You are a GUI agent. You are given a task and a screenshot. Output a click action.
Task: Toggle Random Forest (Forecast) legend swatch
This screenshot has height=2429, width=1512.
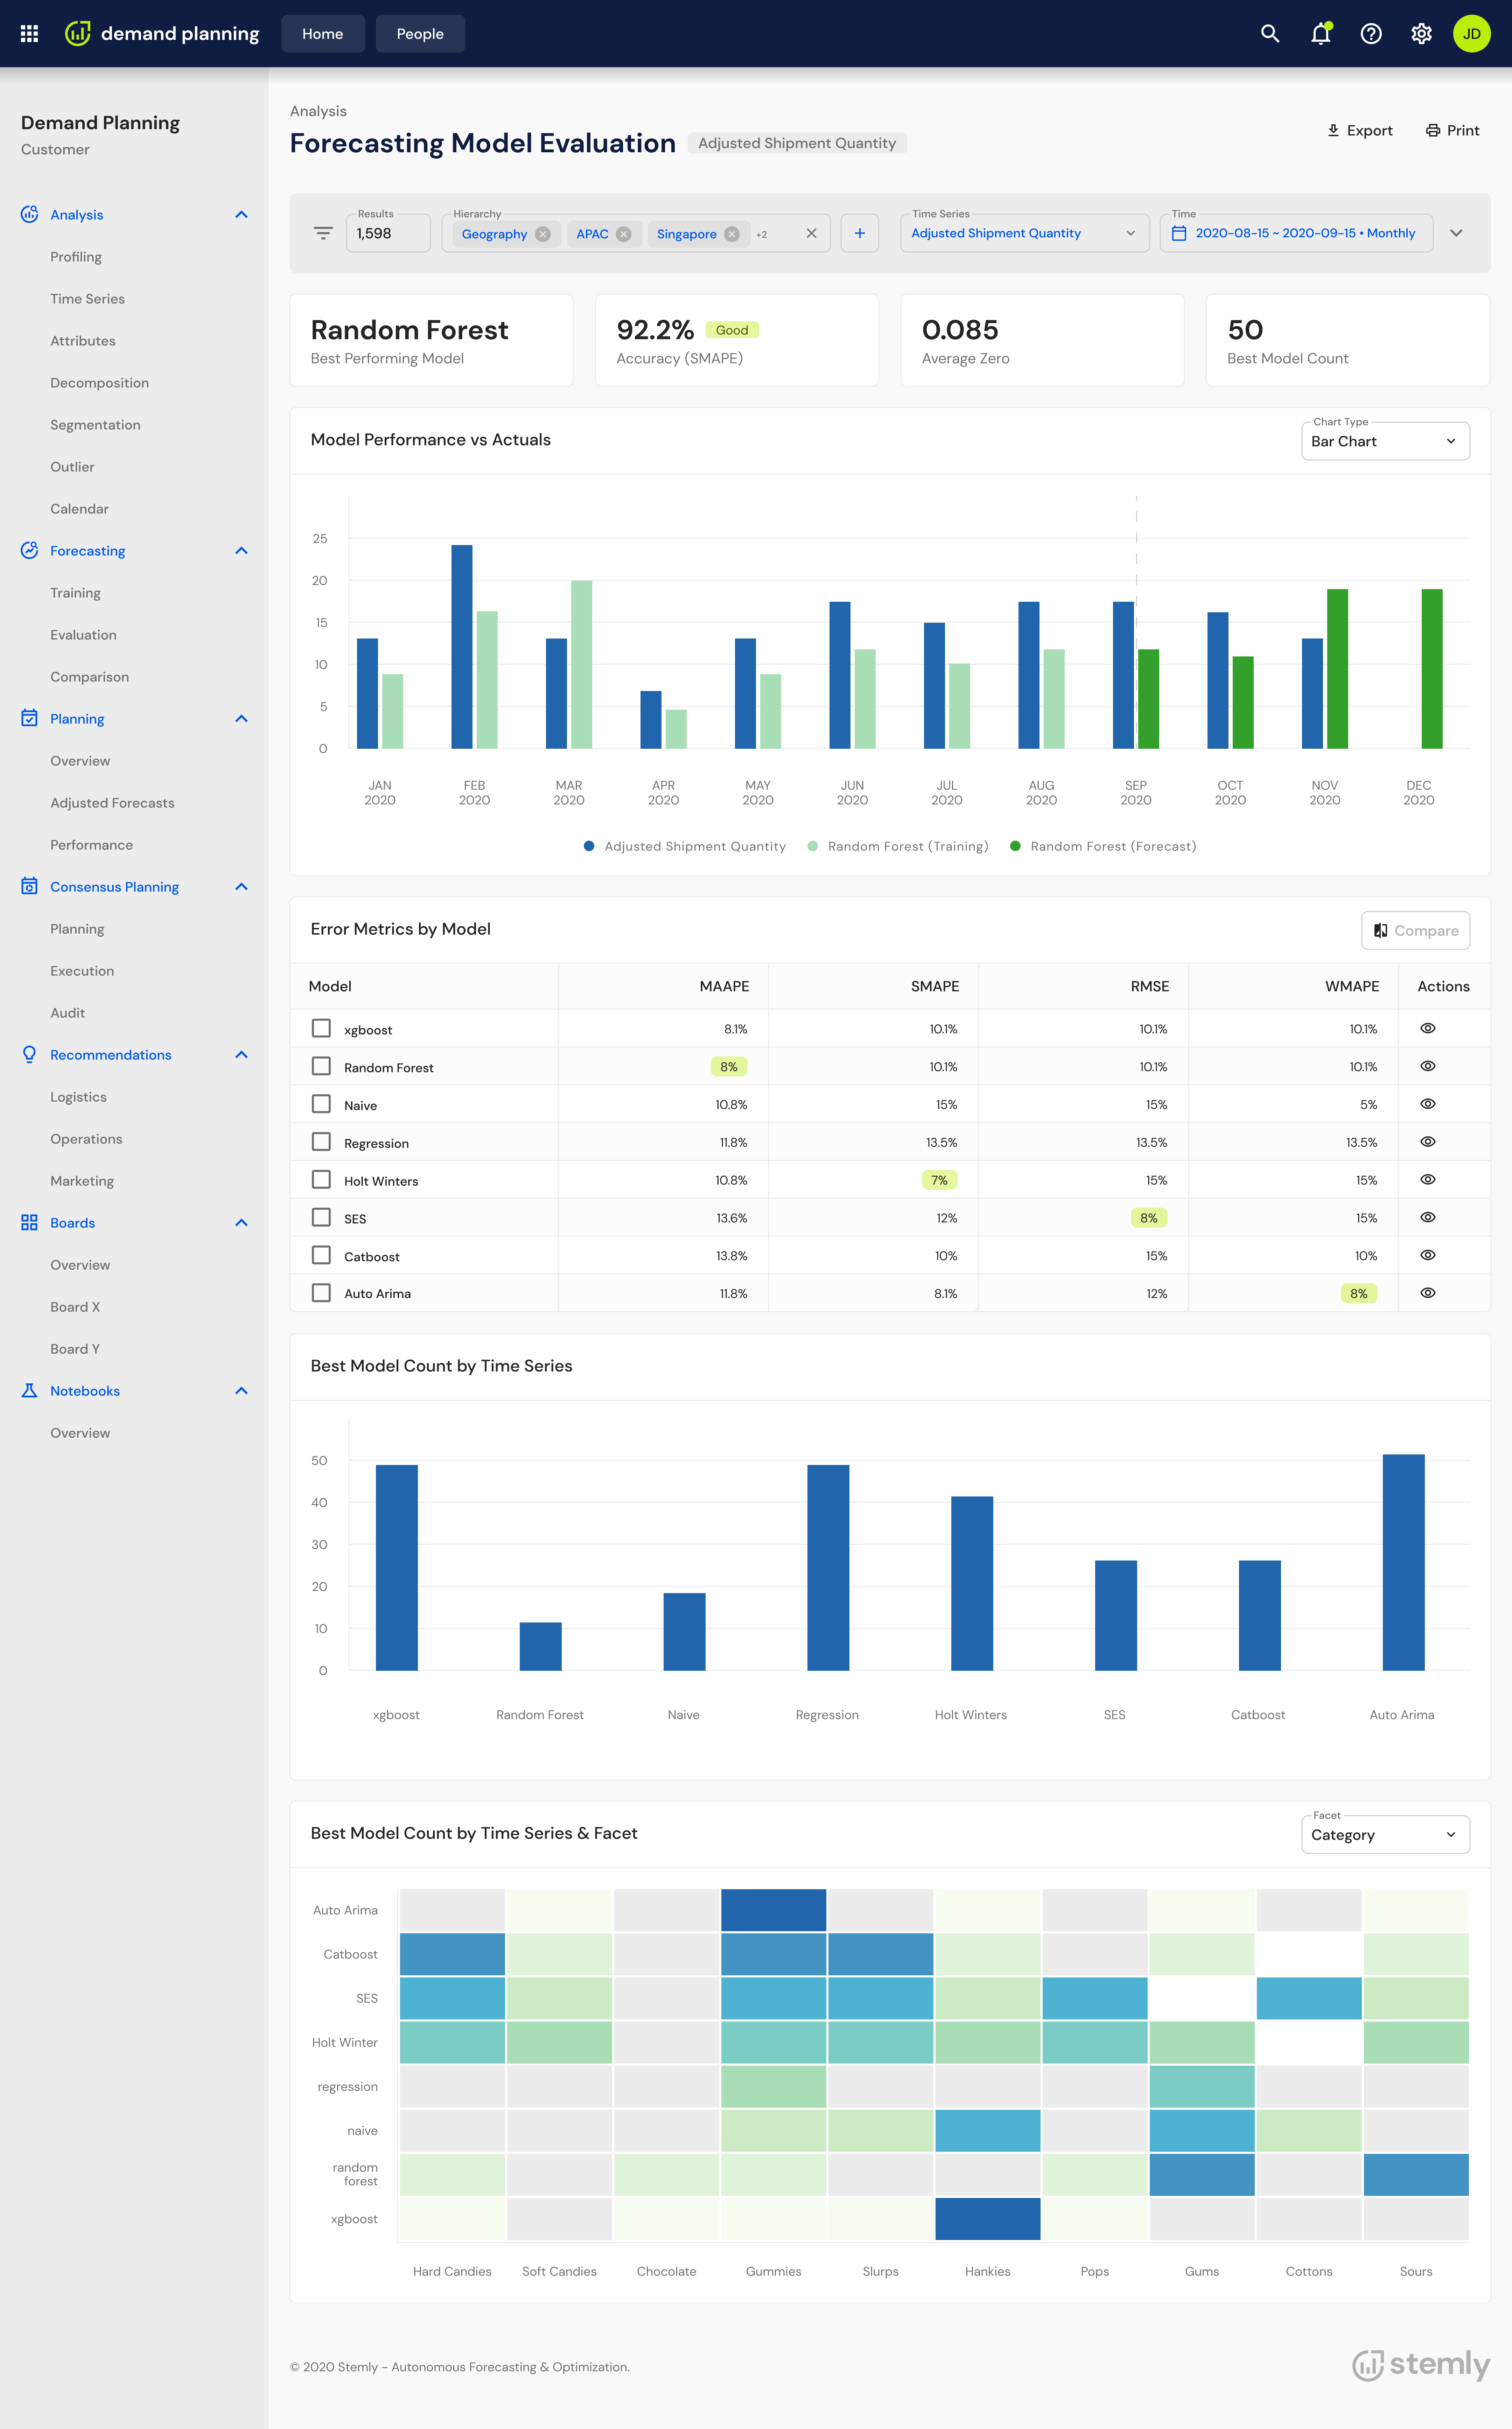coord(1015,846)
